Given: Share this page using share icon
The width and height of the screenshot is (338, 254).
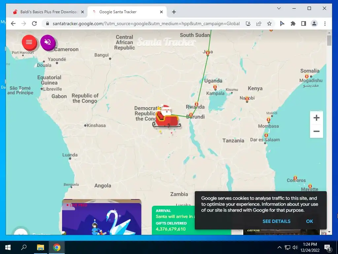Looking at the screenshot, I should click(x=259, y=23).
